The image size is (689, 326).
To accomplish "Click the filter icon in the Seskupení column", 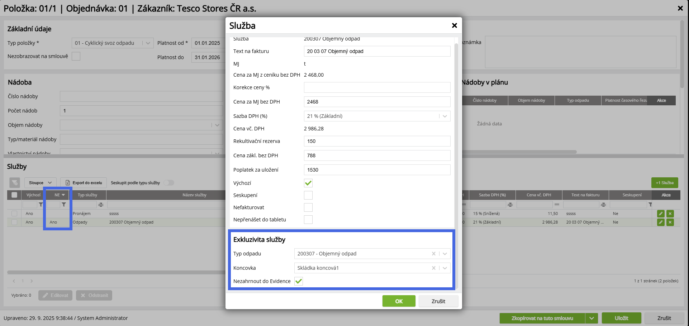I will (650, 205).
